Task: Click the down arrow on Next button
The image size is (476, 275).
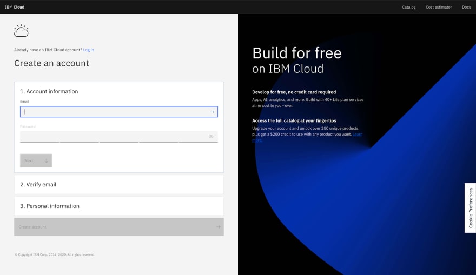Action: pyautogui.click(x=47, y=160)
